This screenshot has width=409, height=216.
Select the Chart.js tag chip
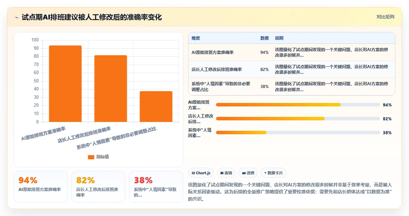click(201, 173)
